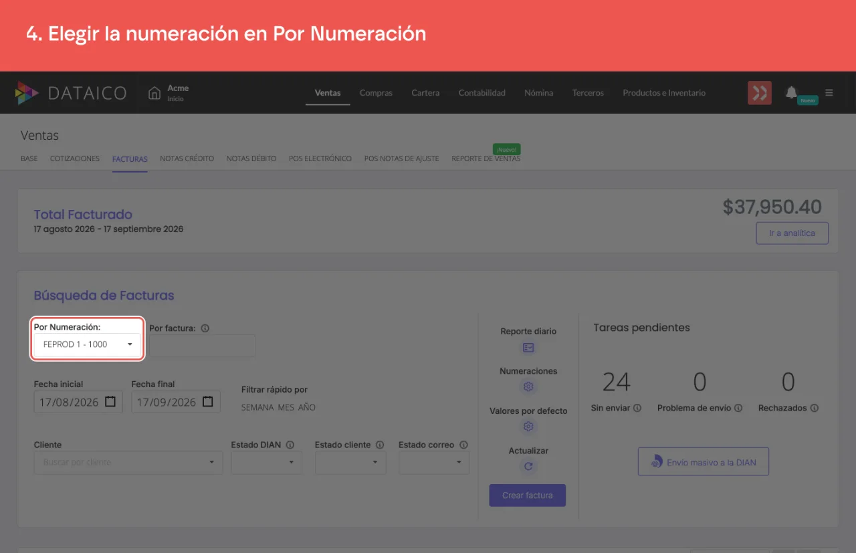856x553 pixels.
Task: Open the Nómina menu
Action: [539, 93]
